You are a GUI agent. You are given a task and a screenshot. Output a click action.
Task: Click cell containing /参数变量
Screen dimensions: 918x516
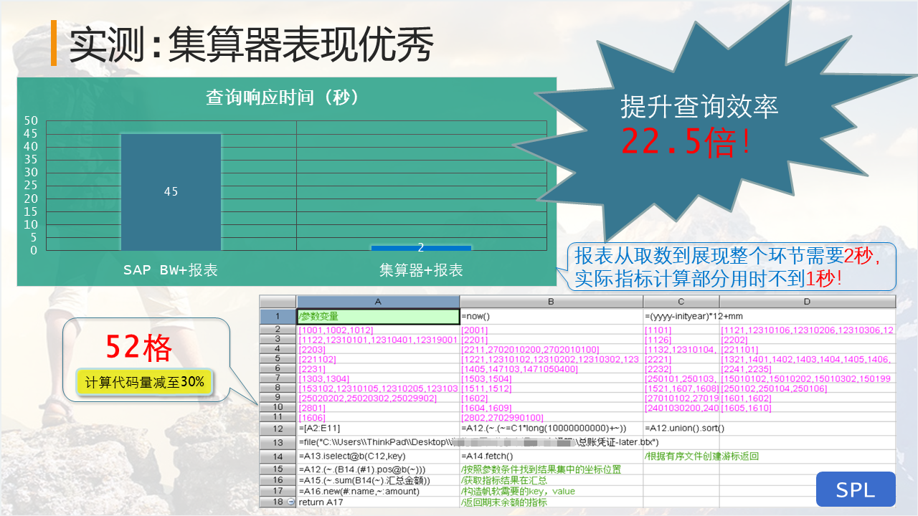click(x=378, y=316)
